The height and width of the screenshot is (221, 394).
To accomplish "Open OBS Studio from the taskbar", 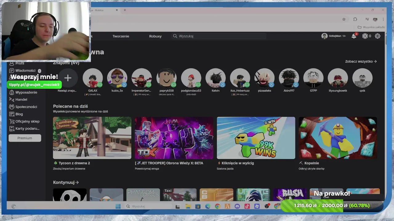I will pos(267,206).
